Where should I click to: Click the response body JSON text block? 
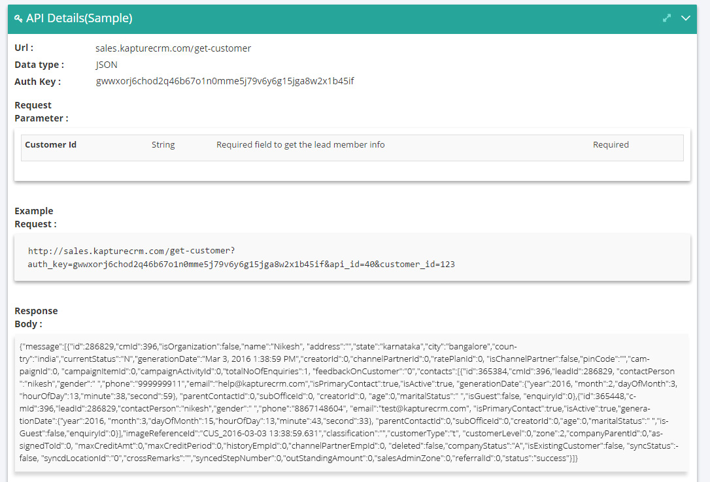click(x=352, y=402)
